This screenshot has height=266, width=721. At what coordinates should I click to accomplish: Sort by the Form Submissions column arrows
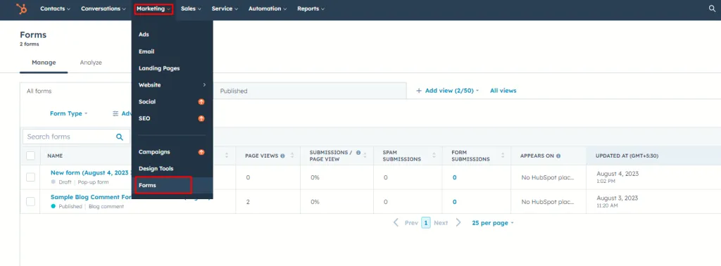(503, 156)
